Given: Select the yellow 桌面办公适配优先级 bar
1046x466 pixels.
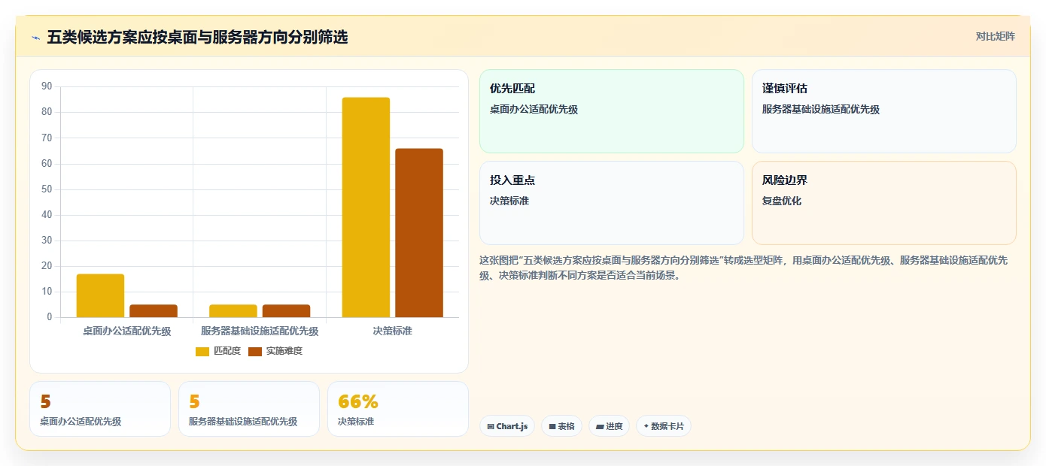Looking at the screenshot, I should pos(100,295).
